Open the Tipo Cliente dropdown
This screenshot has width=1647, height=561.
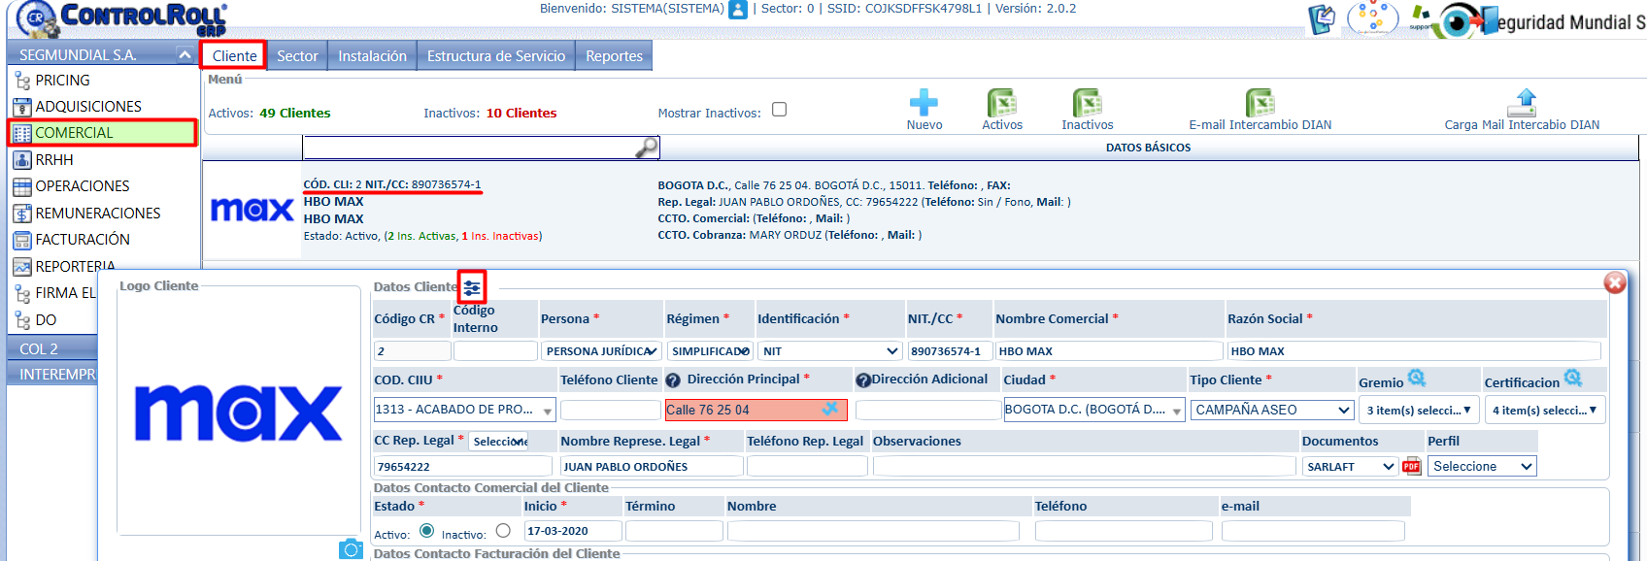1272,411
